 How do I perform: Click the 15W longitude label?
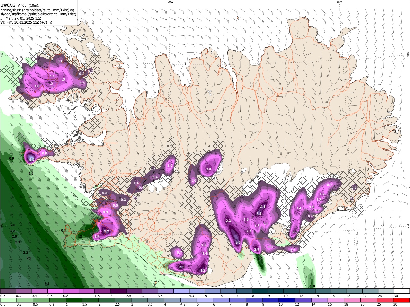pos(339,2)
